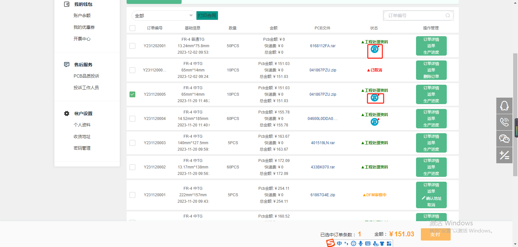Click support headset icon for order Y231120004
518x247 pixels.
(375, 122)
